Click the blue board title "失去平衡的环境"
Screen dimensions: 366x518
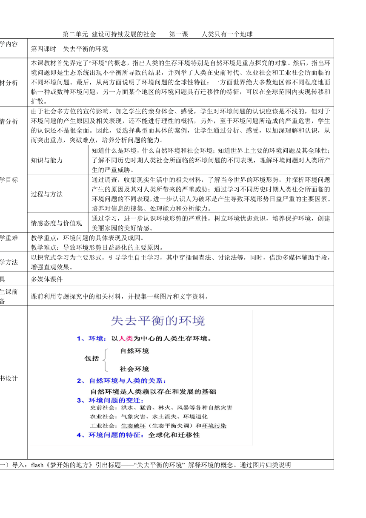[158, 321]
